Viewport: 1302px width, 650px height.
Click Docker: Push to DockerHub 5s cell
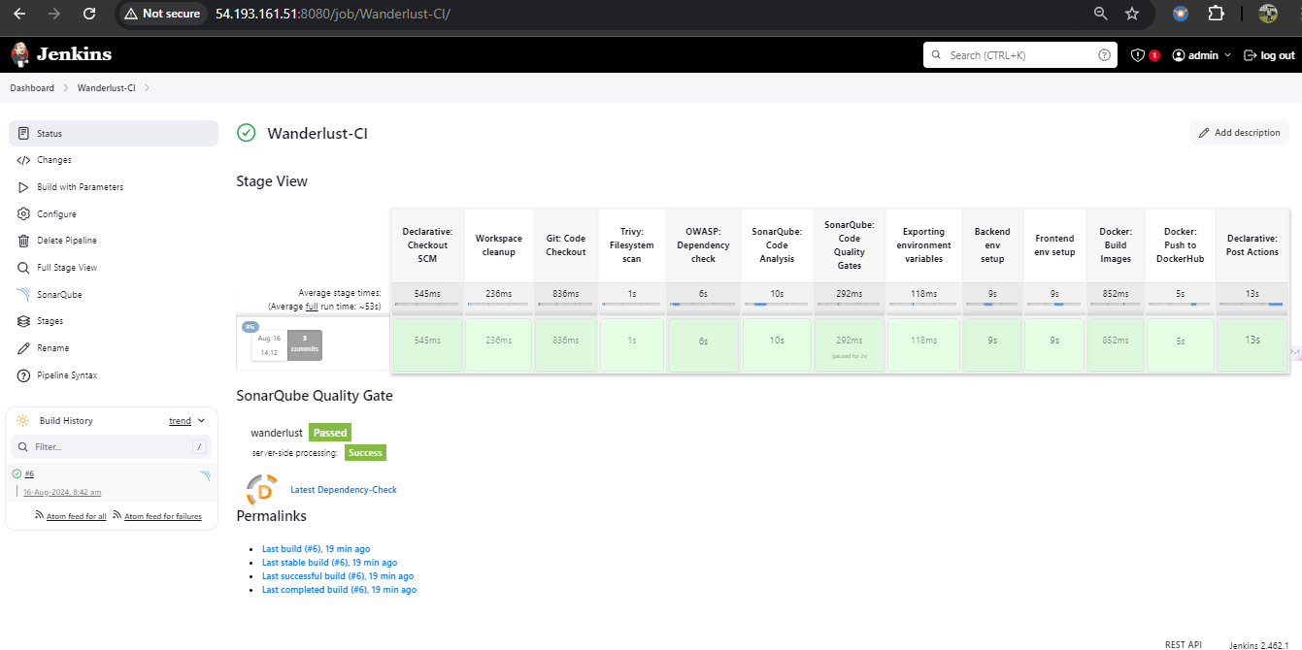point(1180,344)
